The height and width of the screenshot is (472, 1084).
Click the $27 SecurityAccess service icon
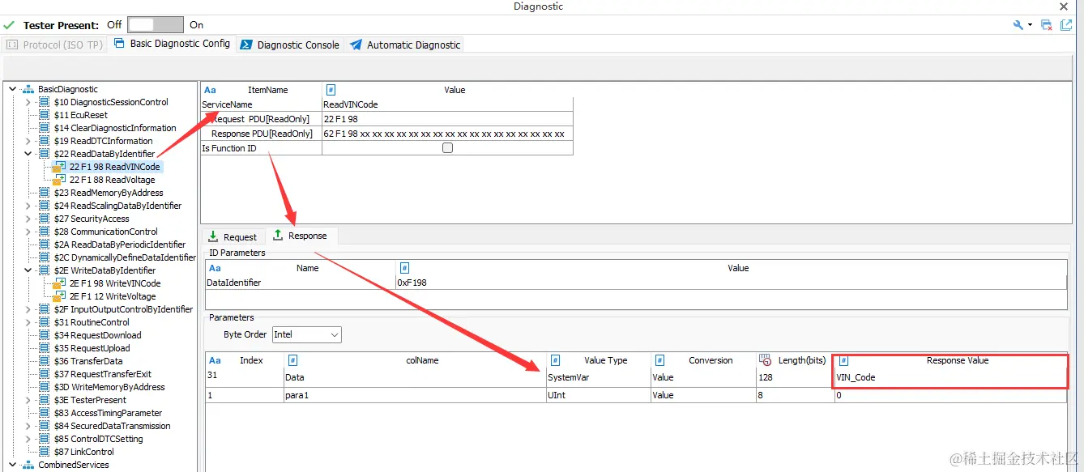click(44, 219)
